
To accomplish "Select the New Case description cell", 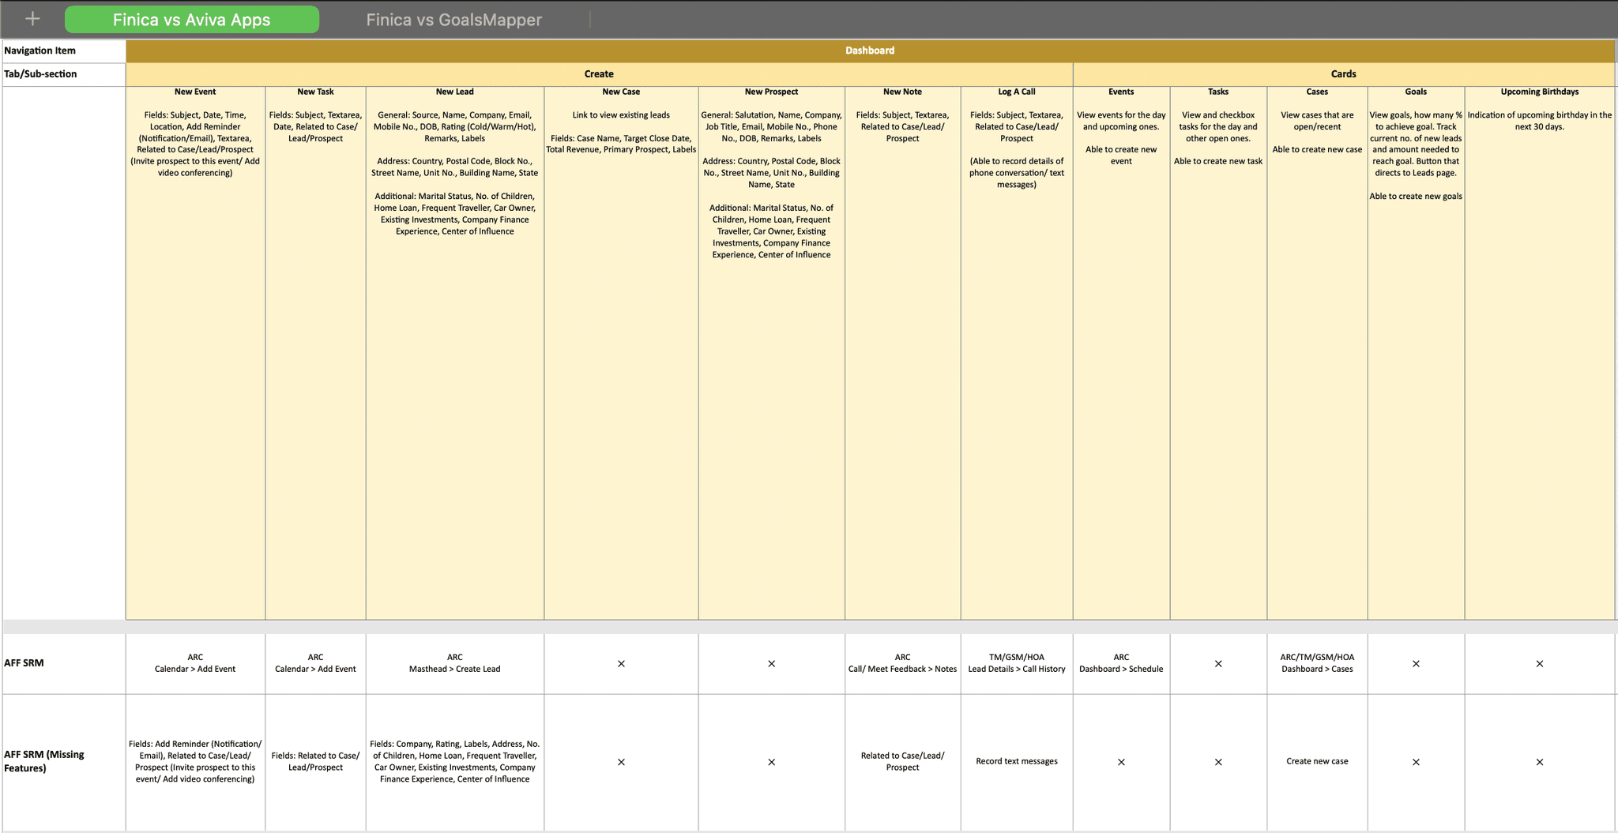I will pyautogui.click(x=621, y=353).
